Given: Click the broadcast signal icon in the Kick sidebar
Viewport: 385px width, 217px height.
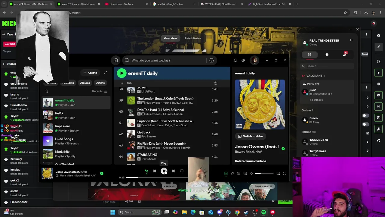Looking at the screenshot, I should click(378, 106).
